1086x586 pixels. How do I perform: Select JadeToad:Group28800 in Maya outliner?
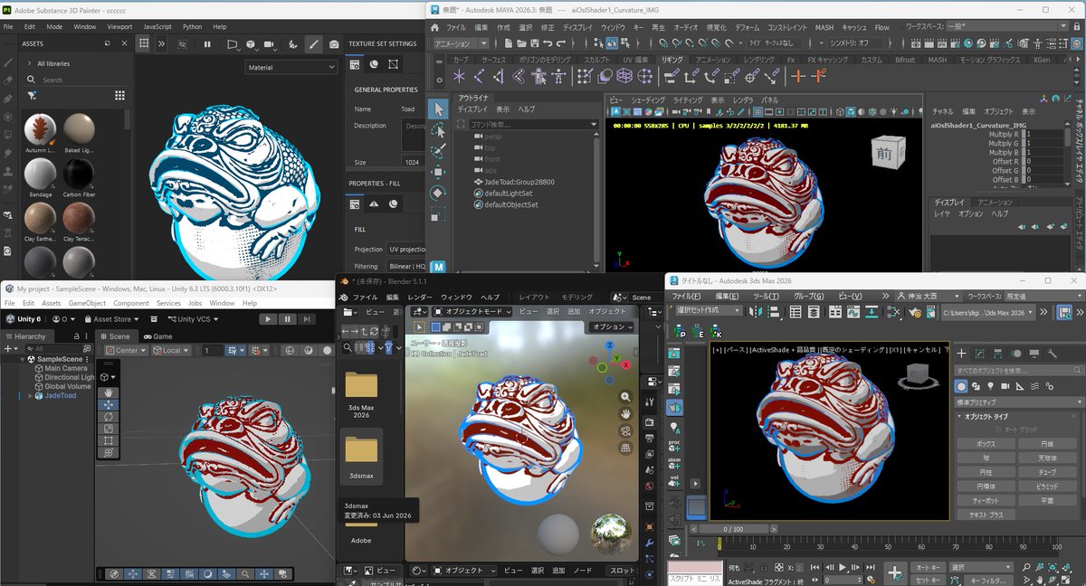coord(519,182)
